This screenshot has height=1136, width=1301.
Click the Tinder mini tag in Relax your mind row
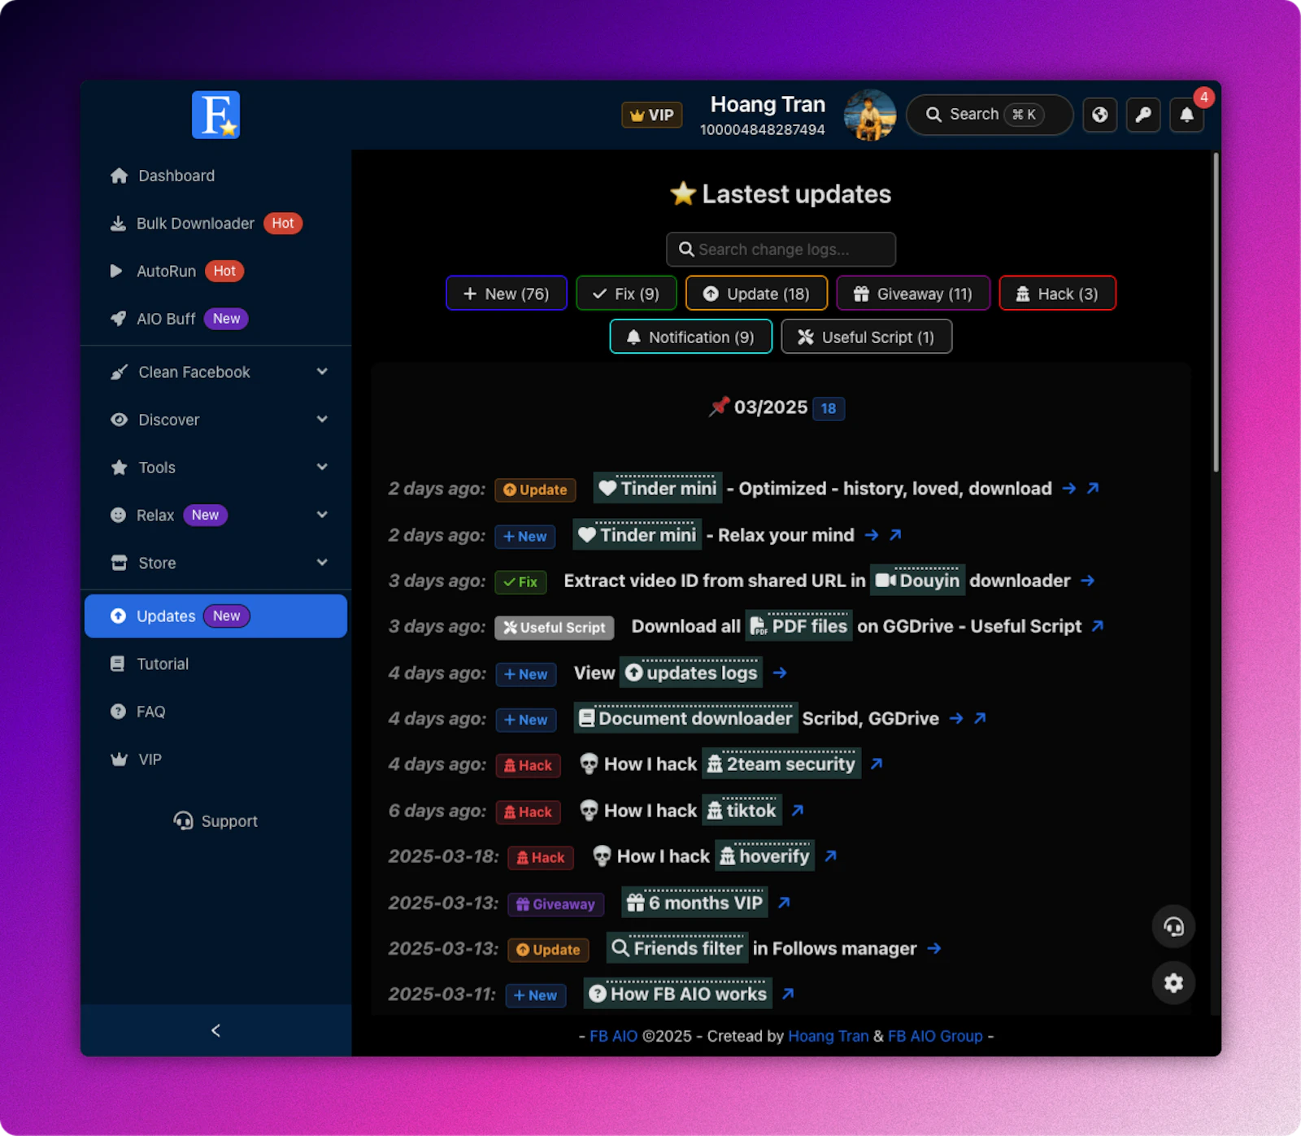click(637, 535)
